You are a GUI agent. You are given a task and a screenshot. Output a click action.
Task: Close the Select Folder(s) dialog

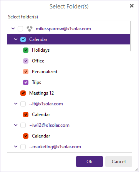click(132, 6)
